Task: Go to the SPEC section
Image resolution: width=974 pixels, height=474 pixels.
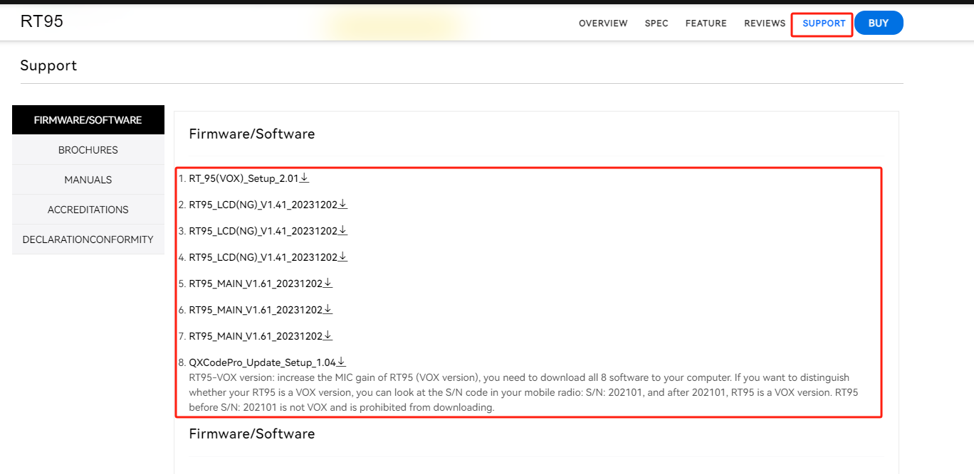Action: (656, 23)
